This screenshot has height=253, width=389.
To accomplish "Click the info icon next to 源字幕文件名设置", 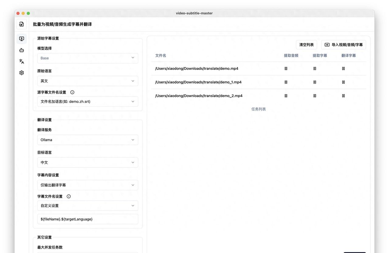I will 72,92.
